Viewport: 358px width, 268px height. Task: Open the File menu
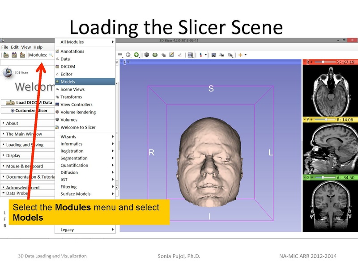tap(5, 47)
